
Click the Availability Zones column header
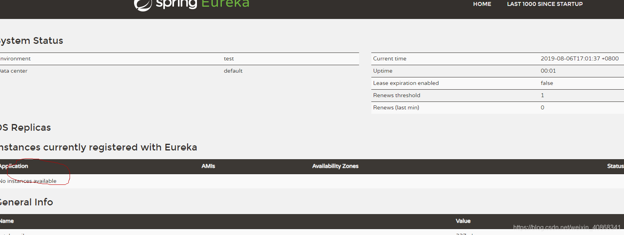pos(335,166)
